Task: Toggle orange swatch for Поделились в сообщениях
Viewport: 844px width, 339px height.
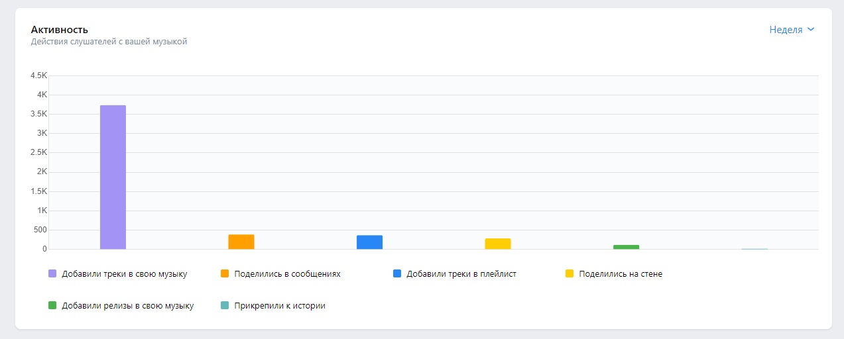Action: coord(225,273)
